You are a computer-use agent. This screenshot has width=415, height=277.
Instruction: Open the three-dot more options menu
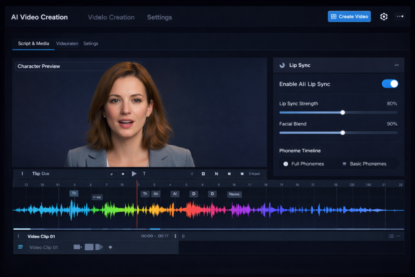(400, 17)
